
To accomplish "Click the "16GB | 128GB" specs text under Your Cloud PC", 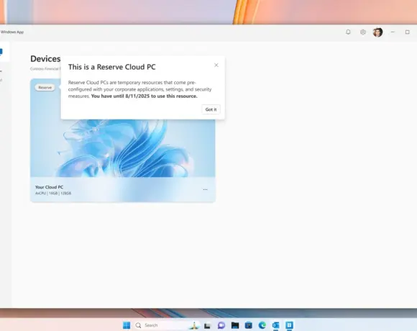I will [60, 193].
